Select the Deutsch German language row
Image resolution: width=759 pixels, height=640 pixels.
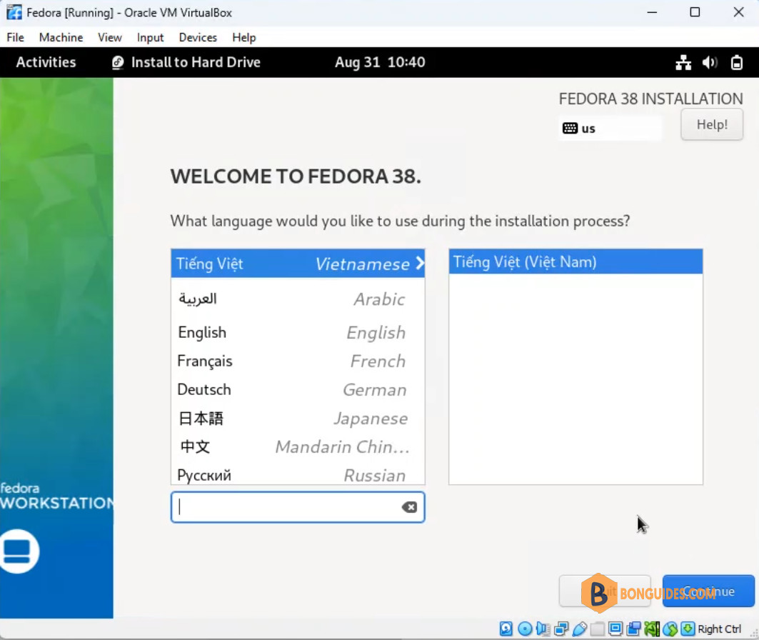298,389
